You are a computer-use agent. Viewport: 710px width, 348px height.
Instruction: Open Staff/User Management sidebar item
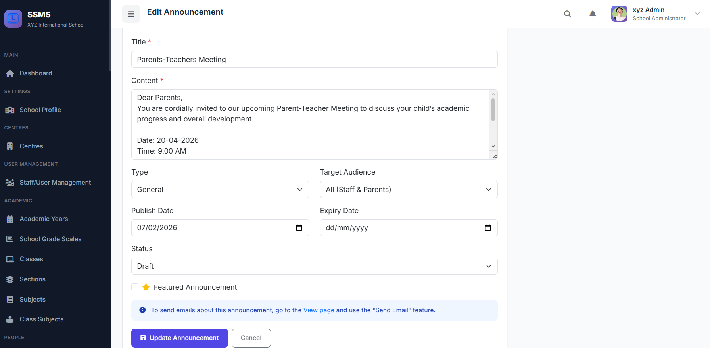pyautogui.click(x=55, y=183)
